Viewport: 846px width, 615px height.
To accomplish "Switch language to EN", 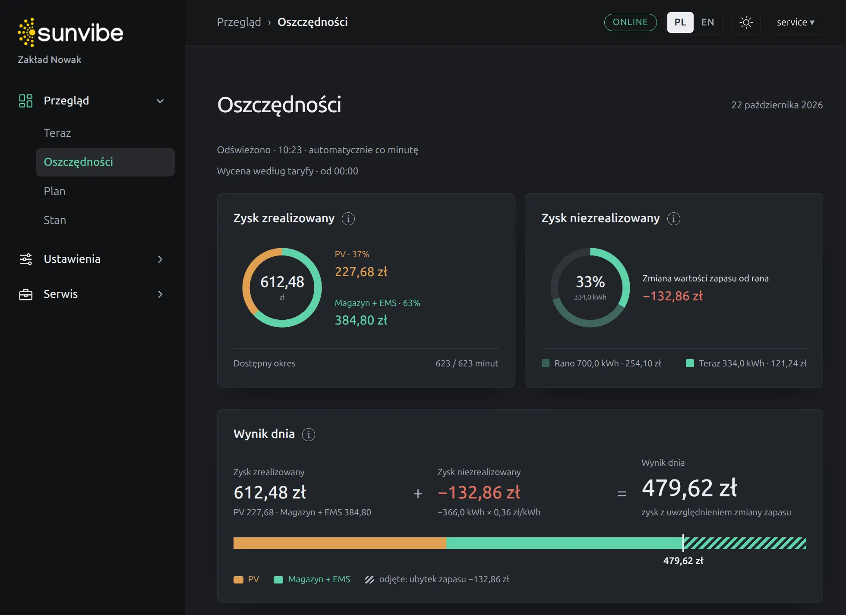I will [707, 22].
